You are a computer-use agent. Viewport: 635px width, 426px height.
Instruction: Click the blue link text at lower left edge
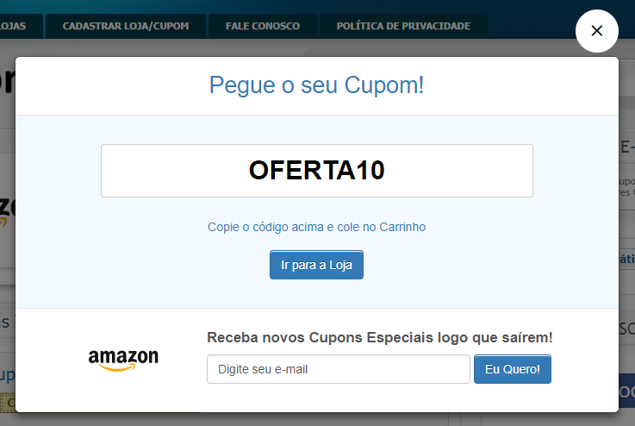(x=8, y=375)
